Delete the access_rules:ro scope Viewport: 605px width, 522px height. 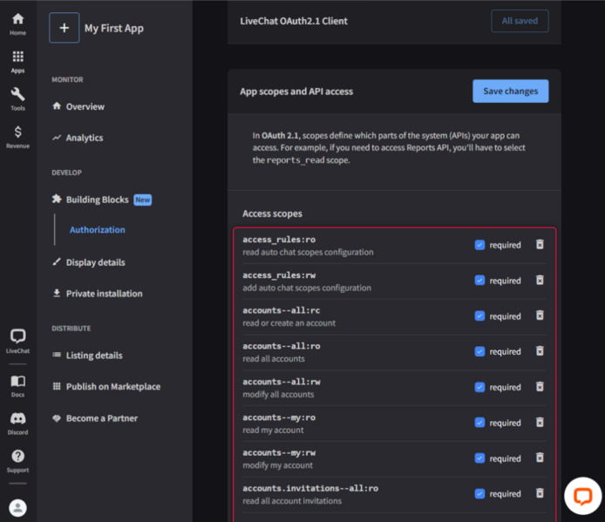[x=540, y=245]
